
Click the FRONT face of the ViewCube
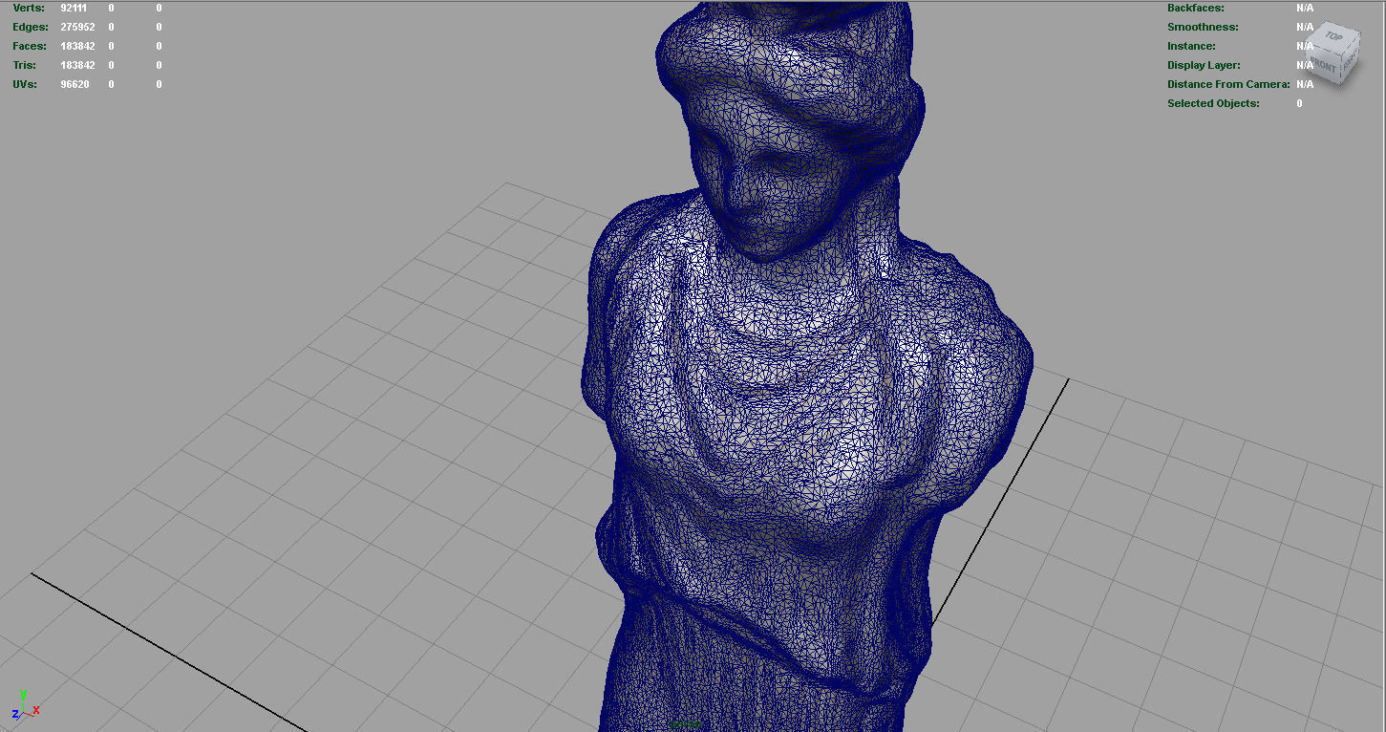1324,67
